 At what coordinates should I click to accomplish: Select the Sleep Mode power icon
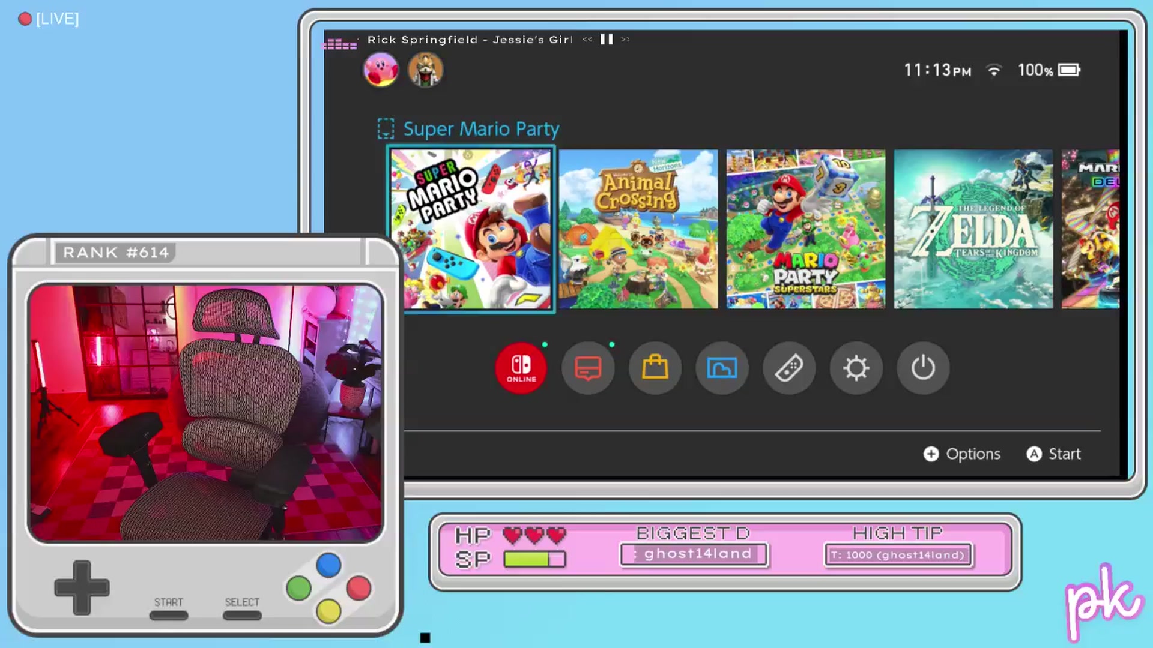pos(923,368)
